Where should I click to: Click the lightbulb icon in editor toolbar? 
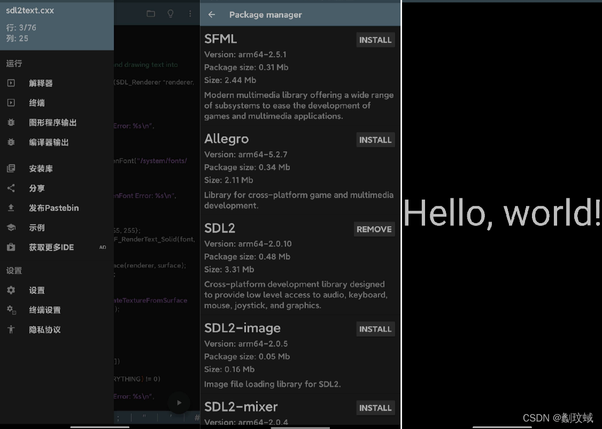[171, 14]
